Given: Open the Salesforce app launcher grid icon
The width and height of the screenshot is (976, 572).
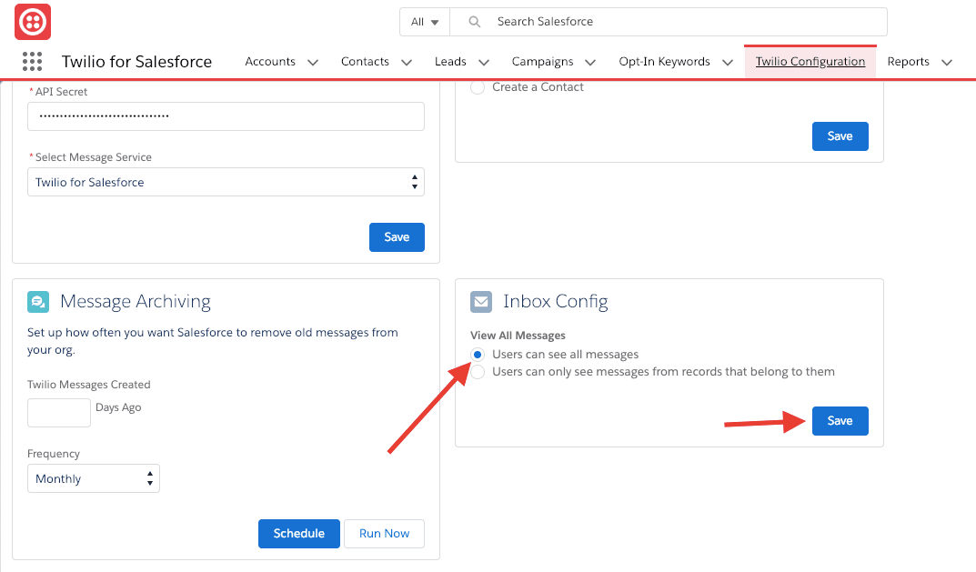Looking at the screenshot, I should coord(33,61).
